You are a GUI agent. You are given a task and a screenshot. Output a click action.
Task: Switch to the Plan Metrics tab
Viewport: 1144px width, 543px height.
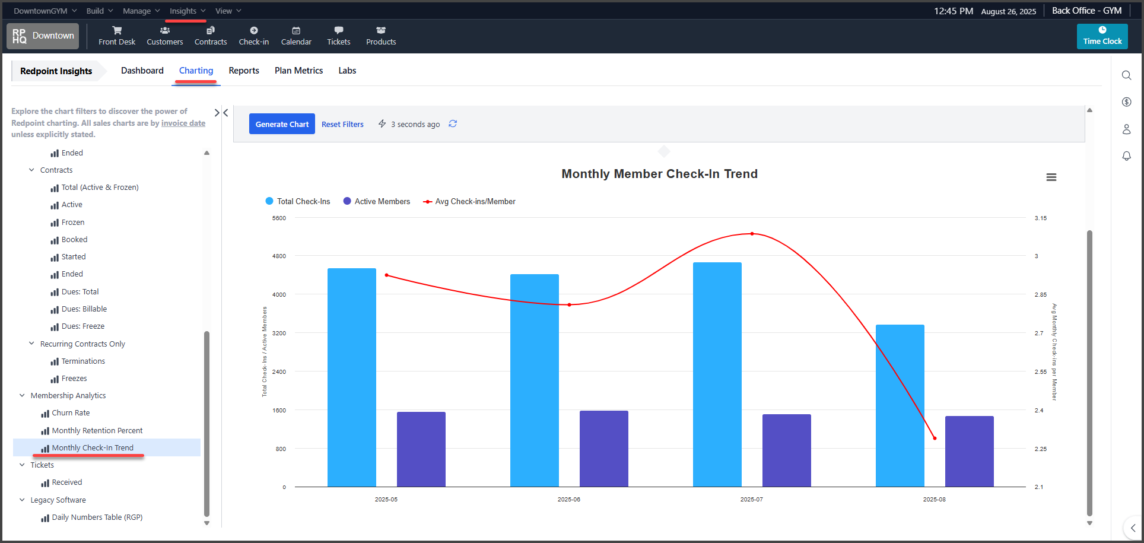point(298,71)
